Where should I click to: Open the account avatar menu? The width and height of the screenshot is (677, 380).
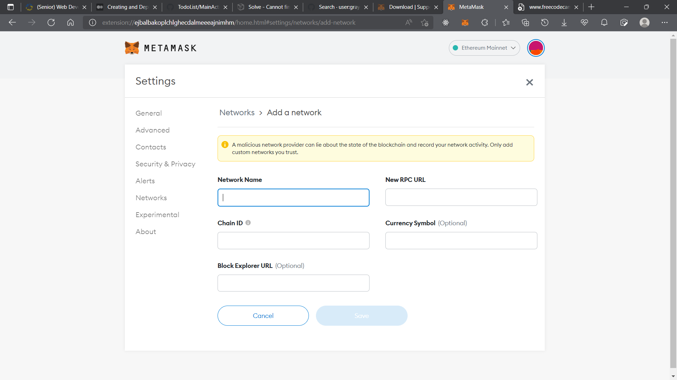pyautogui.click(x=536, y=48)
